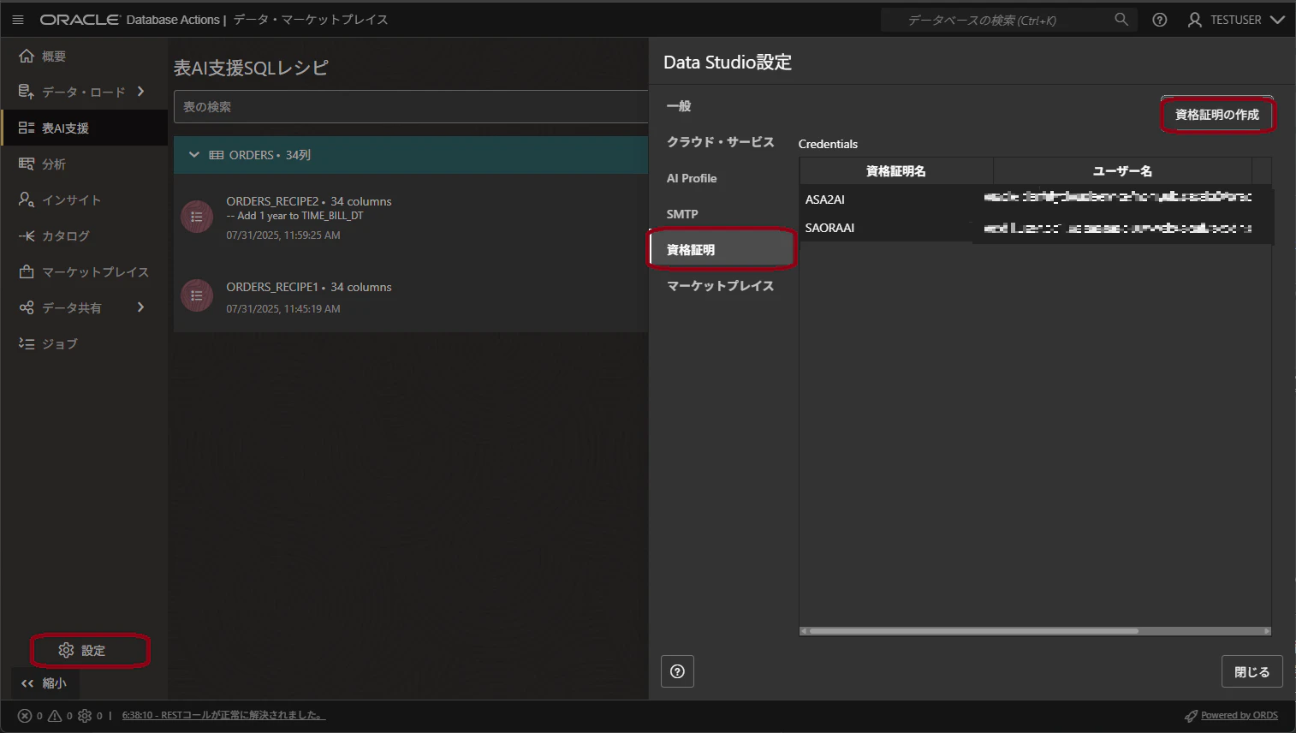1296x733 pixels.
Task: Click the status bar error icon
Action: coord(25,716)
